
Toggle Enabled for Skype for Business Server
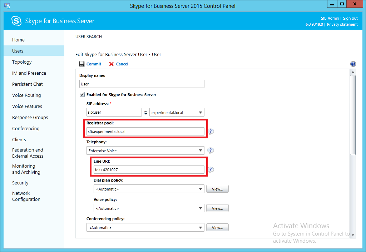coord(82,95)
